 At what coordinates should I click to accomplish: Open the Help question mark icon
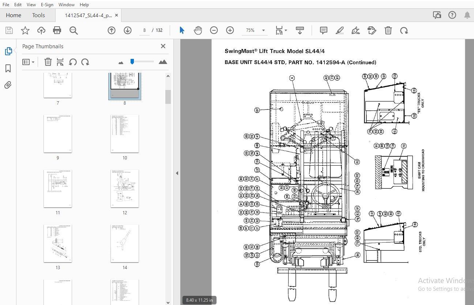click(x=452, y=15)
